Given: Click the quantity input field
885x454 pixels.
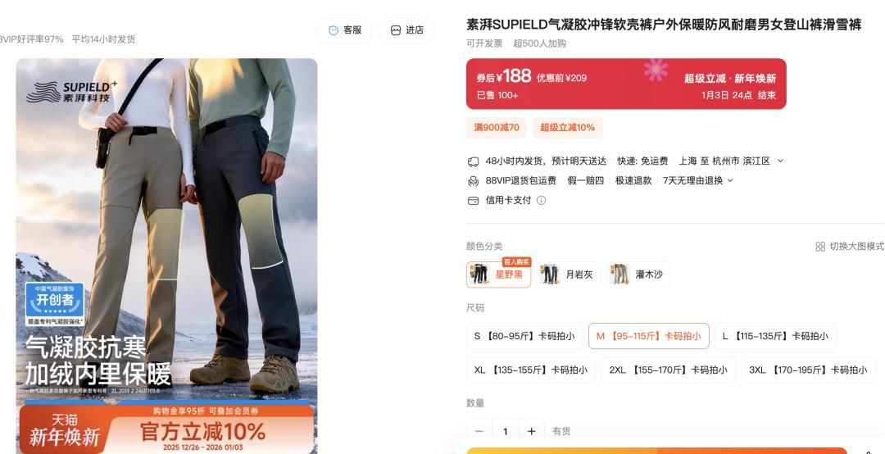Looking at the screenshot, I should click(505, 431).
